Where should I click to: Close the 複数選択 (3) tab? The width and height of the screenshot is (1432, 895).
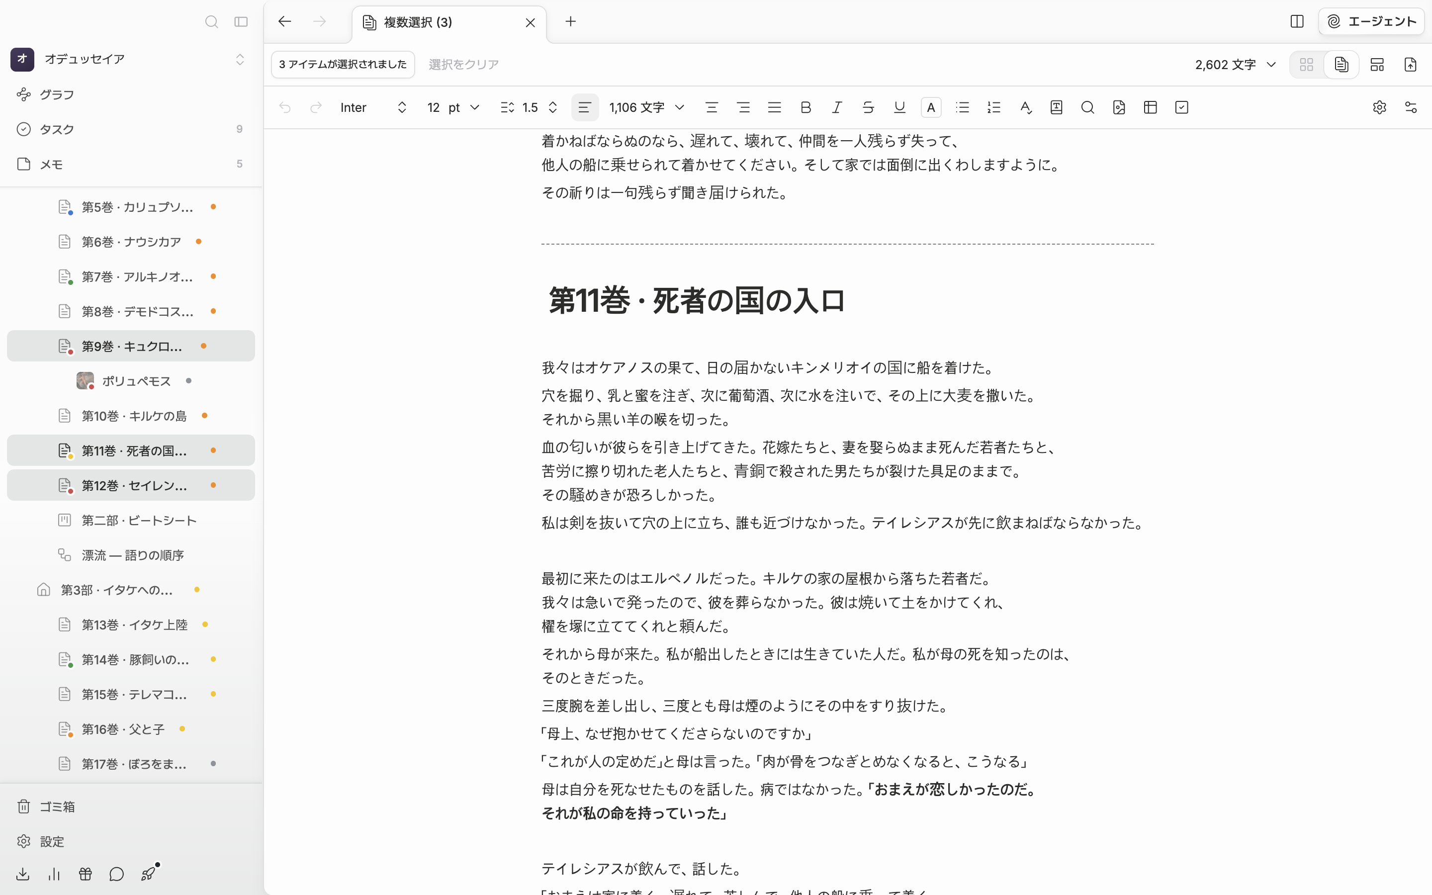[530, 22]
